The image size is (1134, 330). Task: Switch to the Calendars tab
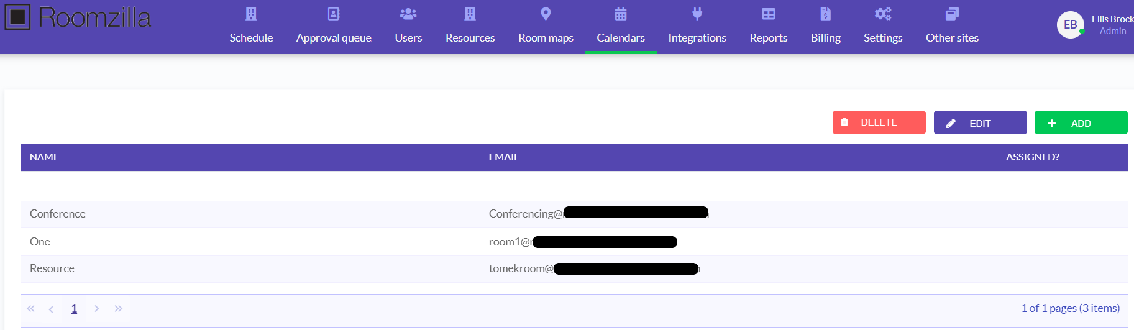(x=621, y=37)
